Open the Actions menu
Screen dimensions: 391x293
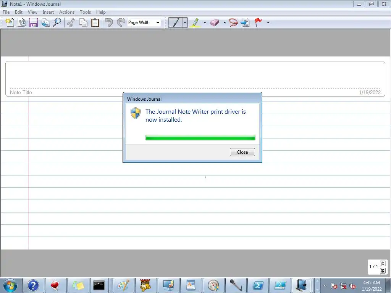(66, 12)
